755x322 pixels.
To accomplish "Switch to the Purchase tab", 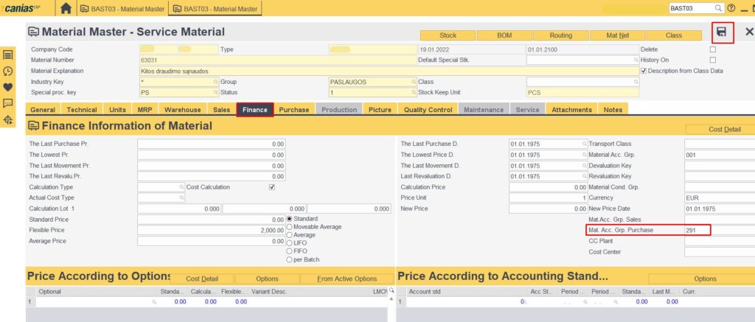I will 294,110.
